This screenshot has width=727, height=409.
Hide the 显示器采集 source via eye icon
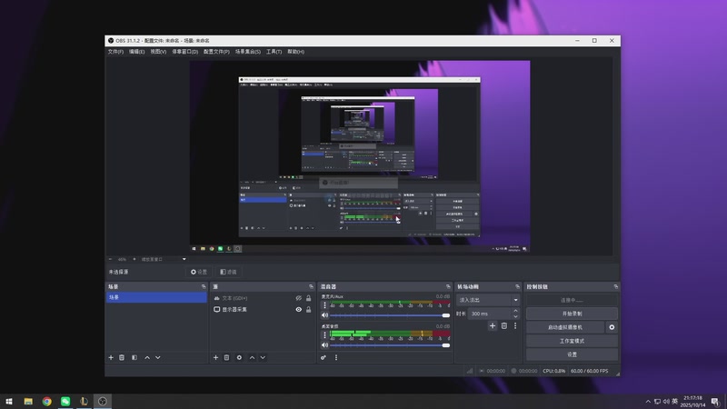[x=299, y=309]
